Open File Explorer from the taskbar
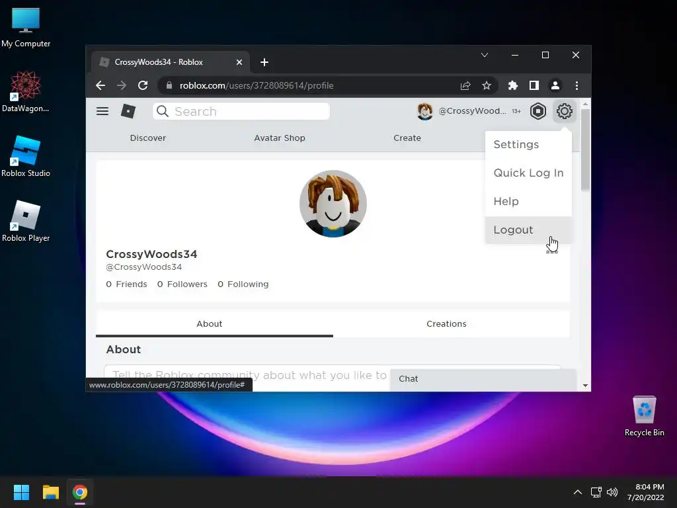This screenshot has width=677, height=508. click(50, 492)
